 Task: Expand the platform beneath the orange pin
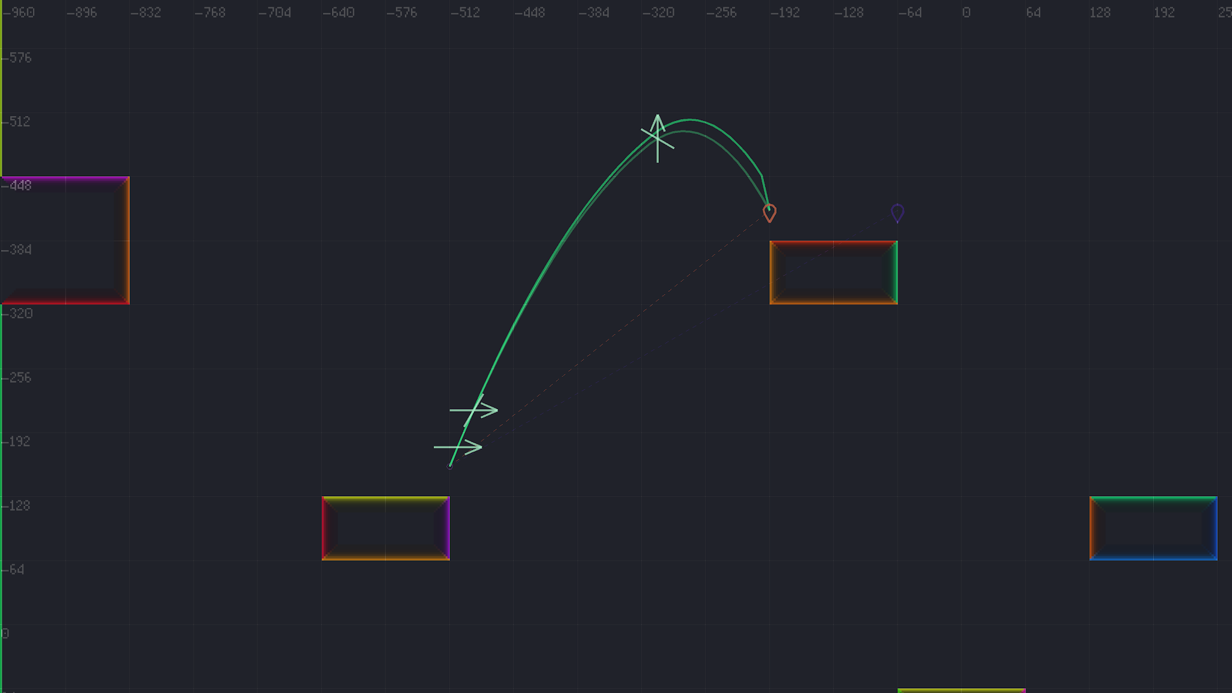click(x=833, y=272)
